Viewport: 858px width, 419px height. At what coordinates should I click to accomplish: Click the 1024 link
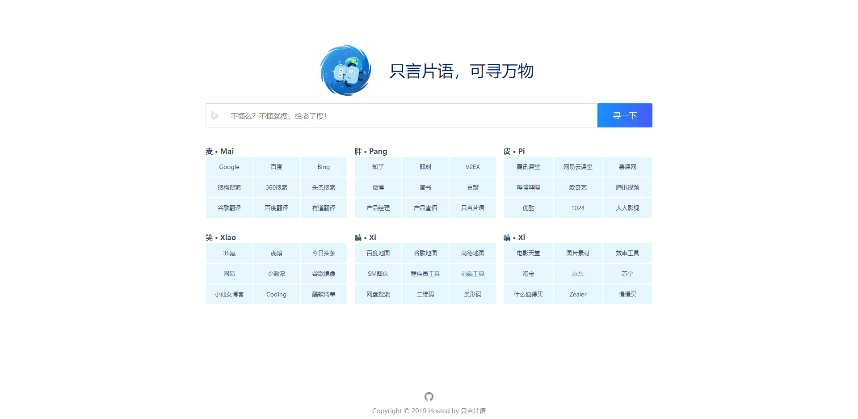pyautogui.click(x=578, y=208)
